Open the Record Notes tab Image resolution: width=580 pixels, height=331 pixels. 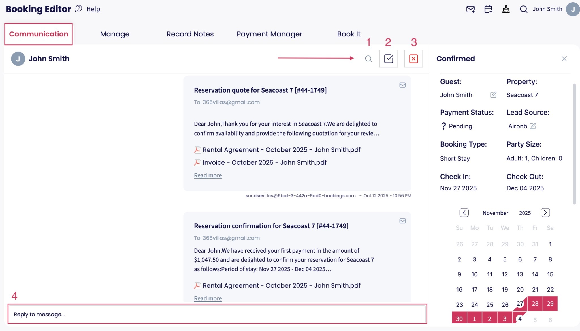190,34
